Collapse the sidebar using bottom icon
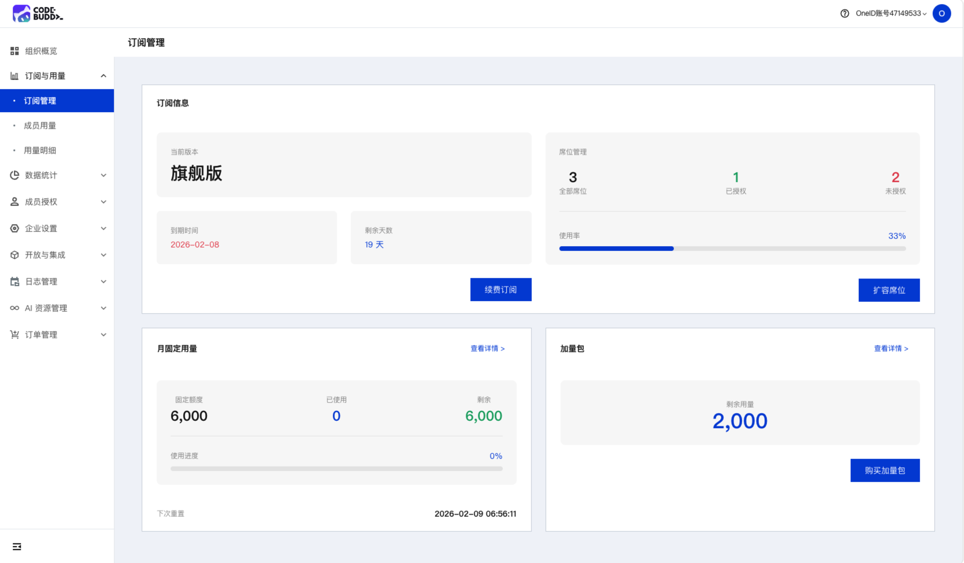 (17, 546)
